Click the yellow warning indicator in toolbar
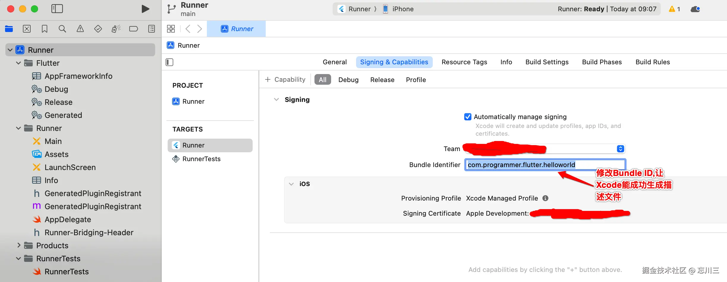This screenshot has height=282, width=727. tap(674, 9)
